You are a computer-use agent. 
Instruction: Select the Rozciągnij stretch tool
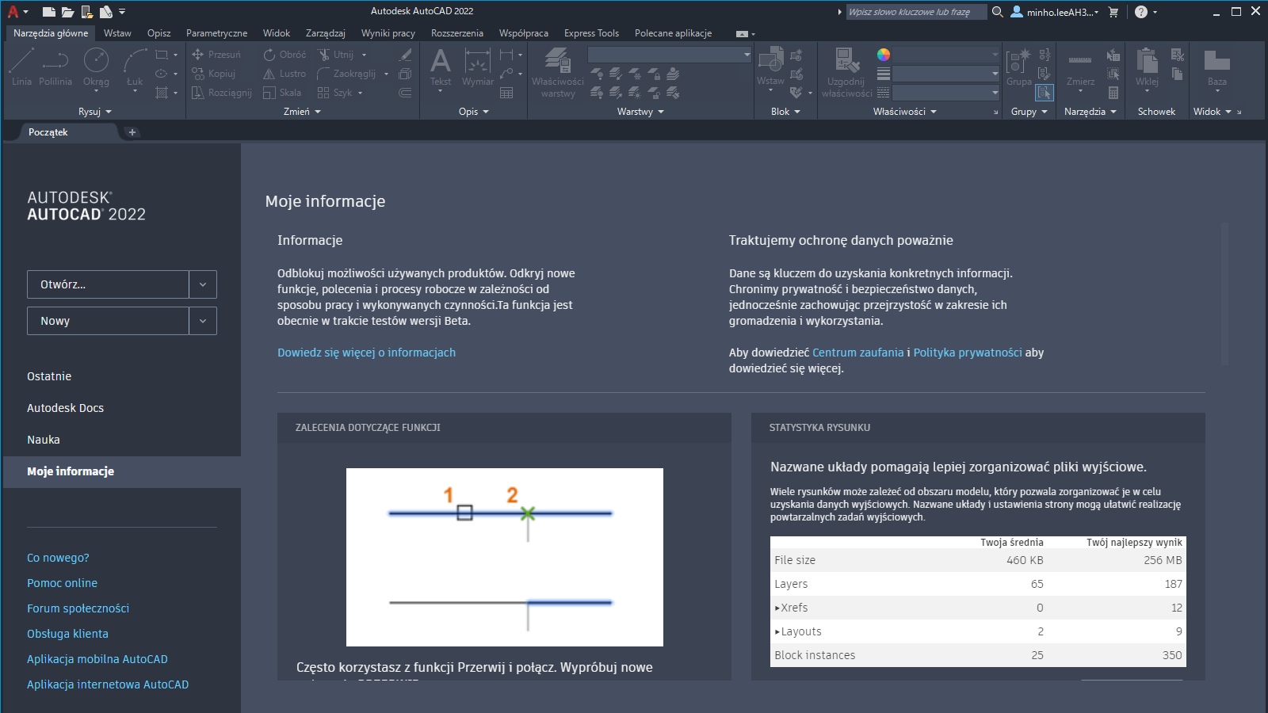coord(222,93)
